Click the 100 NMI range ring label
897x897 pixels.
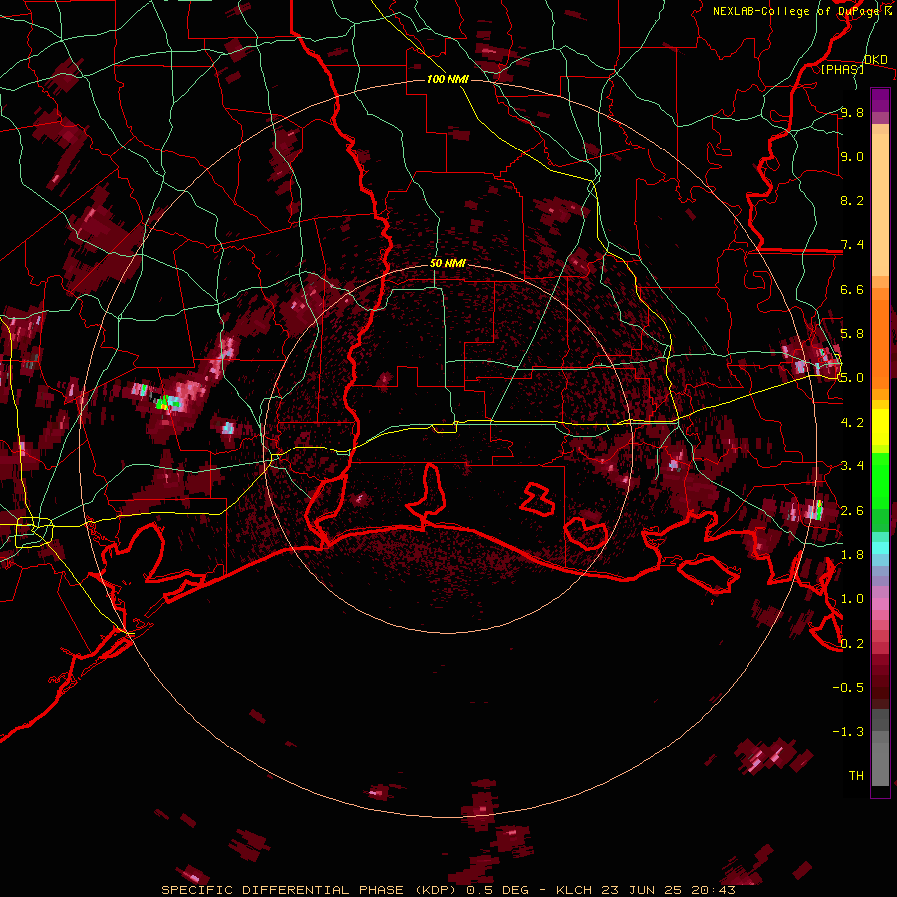[448, 79]
